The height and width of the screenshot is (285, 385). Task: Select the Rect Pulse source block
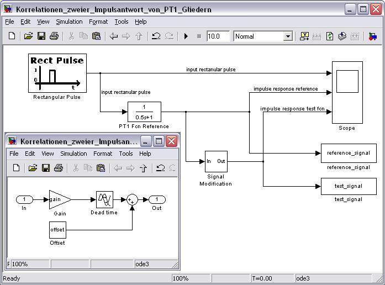tap(57, 73)
